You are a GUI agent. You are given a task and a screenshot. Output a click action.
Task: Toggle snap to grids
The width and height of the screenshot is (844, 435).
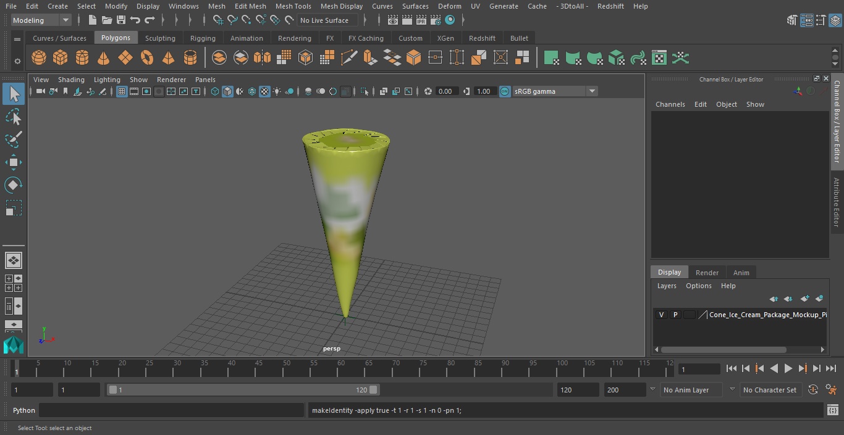coord(218,20)
